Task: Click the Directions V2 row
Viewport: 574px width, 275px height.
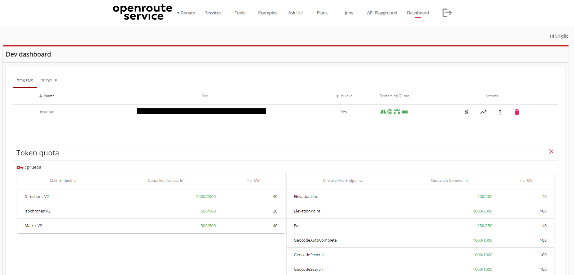Action: pyautogui.click(x=151, y=197)
